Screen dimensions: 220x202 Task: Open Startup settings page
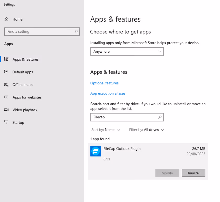point(18,123)
